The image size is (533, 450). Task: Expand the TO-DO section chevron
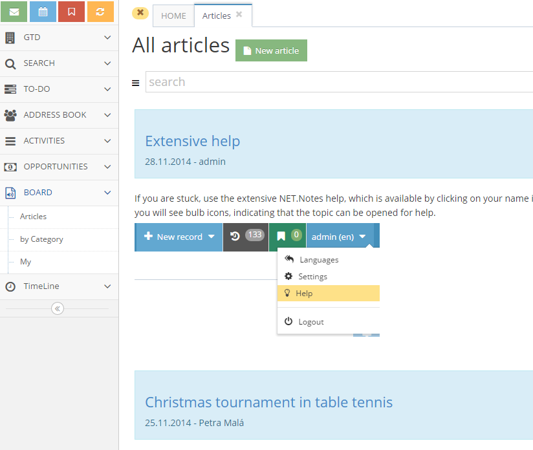click(107, 89)
